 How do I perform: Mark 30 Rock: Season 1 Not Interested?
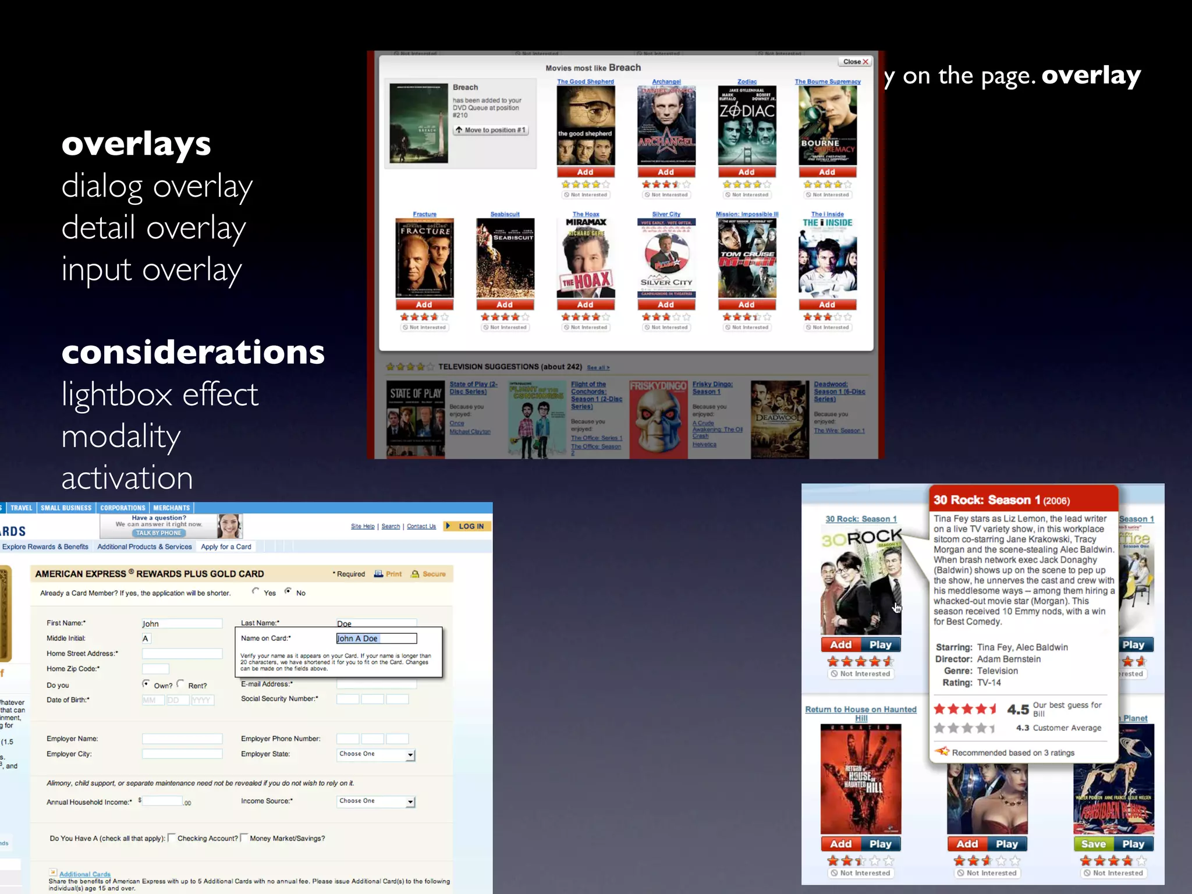pyautogui.click(x=861, y=674)
